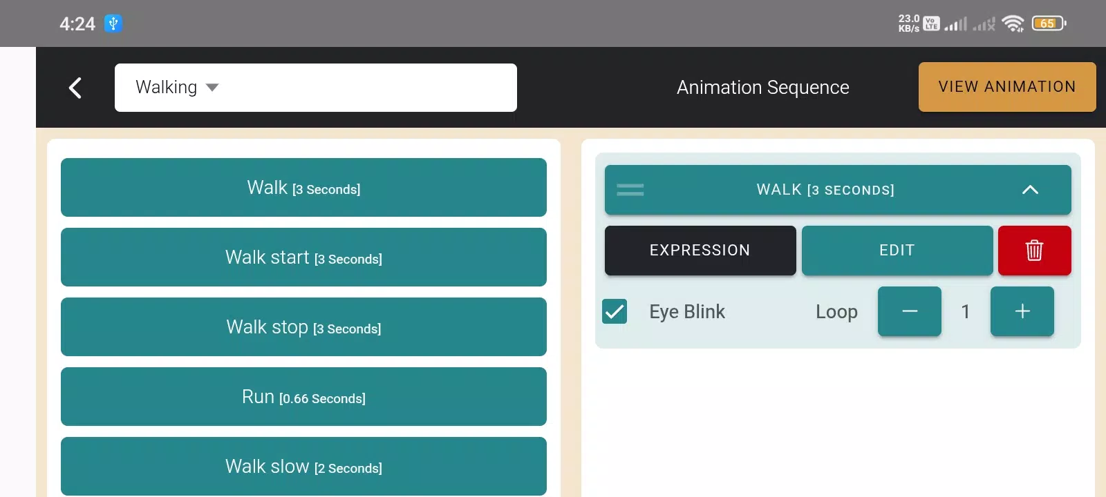Select Walk [3 Seconds] in the animation list
Viewport: 1106px width, 497px height.
[303, 188]
